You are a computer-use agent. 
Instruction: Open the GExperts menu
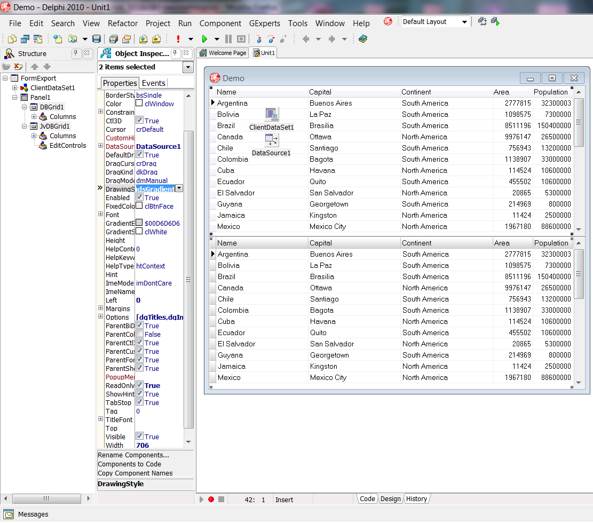[x=264, y=23]
